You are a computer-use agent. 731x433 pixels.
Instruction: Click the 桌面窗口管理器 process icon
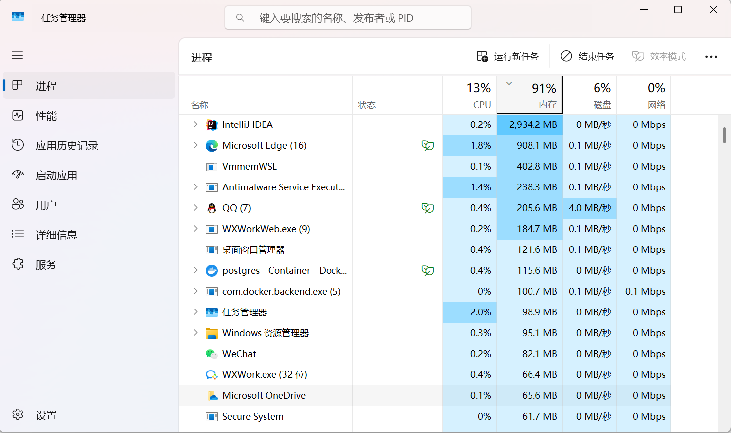click(x=212, y=250)
